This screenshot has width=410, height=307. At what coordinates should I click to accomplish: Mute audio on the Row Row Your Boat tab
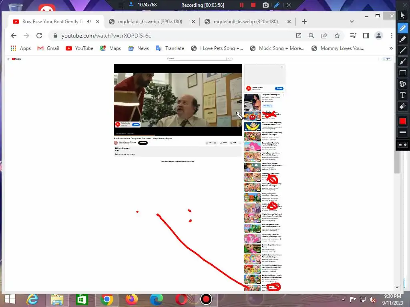pos(89,22)
